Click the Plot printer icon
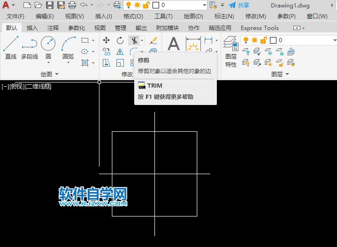337x247 pixels. pos(72,5)
